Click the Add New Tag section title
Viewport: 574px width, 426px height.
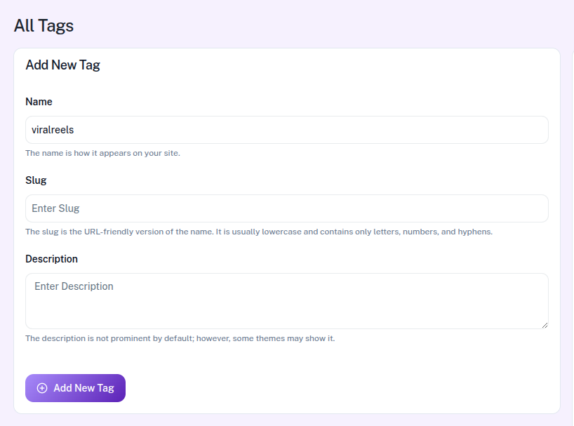point(63,64)
